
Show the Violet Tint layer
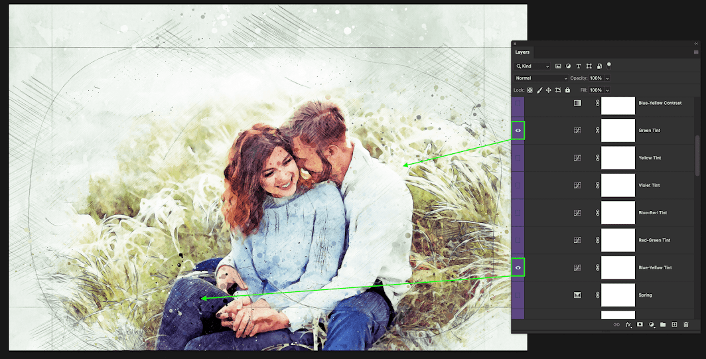[x=518, y=186]
